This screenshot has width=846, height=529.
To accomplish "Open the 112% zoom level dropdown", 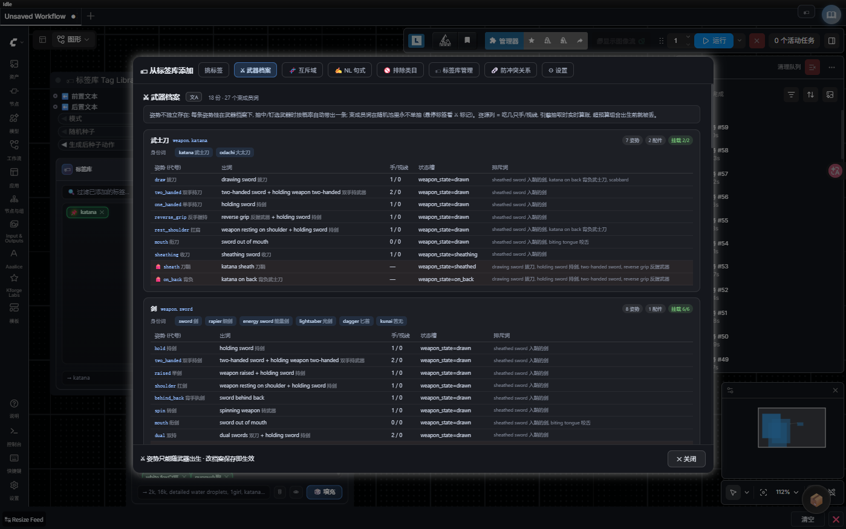I will pyautogui.click(x=787, y=492).
